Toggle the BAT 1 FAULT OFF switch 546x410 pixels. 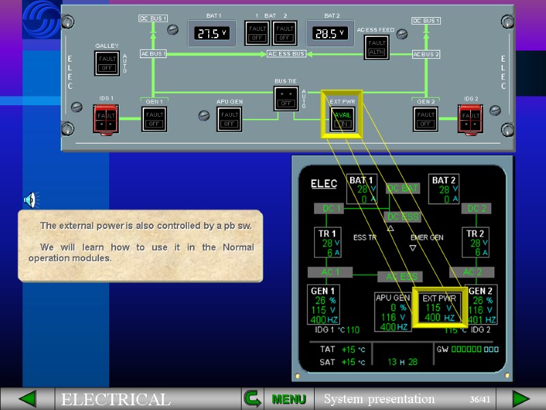pyautogui.click(x=256, y=33)
